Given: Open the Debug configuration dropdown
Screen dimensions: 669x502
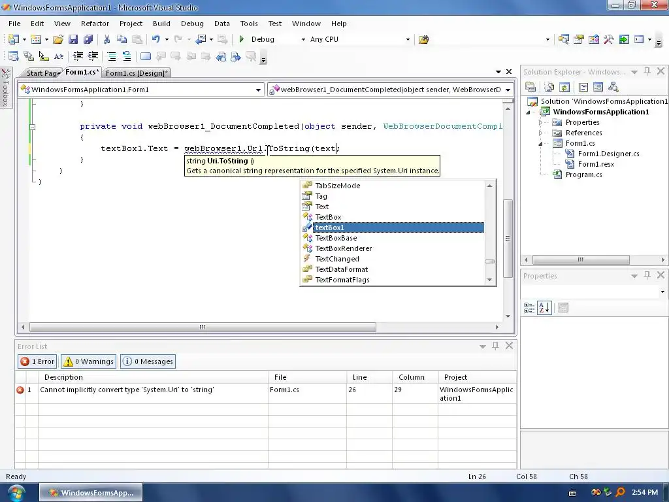Looking at the screenshot, I should 303,39.
